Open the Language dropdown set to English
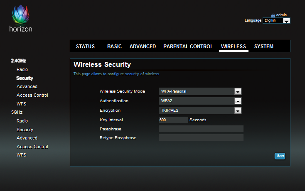 click(x=276, y=20)
